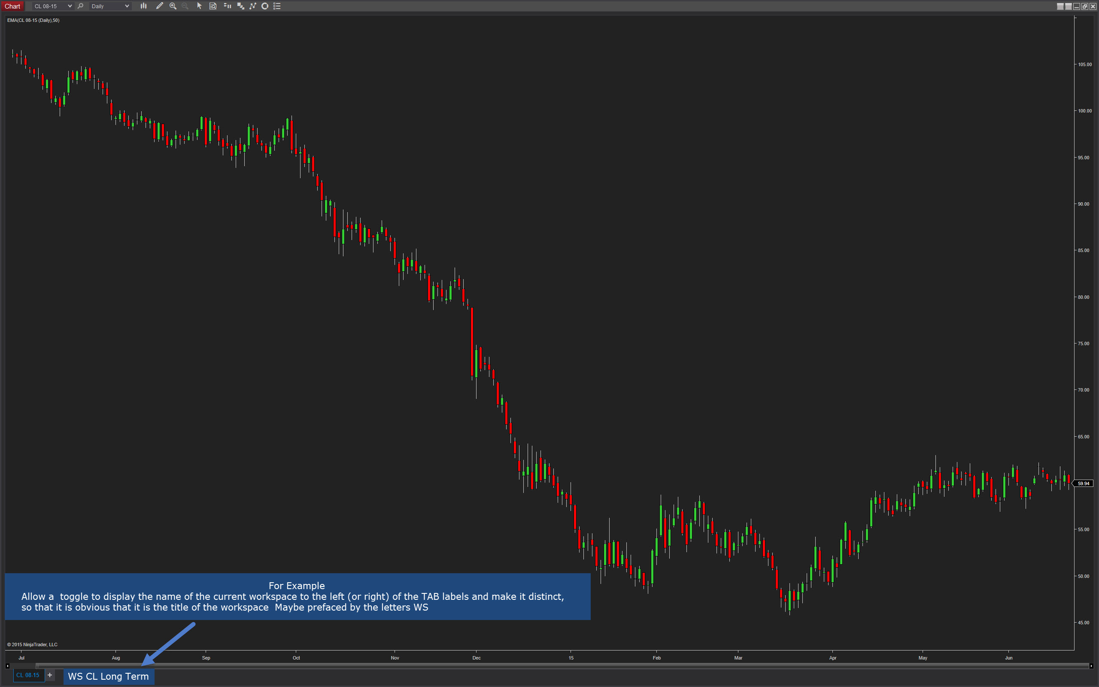Open the chart Properties list icon
The image size is (1099, 687).
click(x=277, y=6)
